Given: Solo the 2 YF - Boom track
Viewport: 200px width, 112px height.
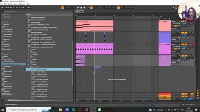Looking at the screenshot, I should click(x=189, y=33).
